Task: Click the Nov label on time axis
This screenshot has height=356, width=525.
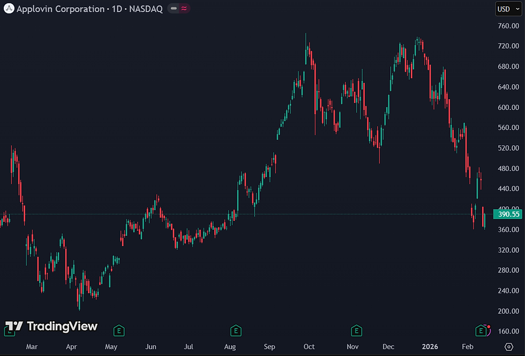Action: tap(352, 346)
